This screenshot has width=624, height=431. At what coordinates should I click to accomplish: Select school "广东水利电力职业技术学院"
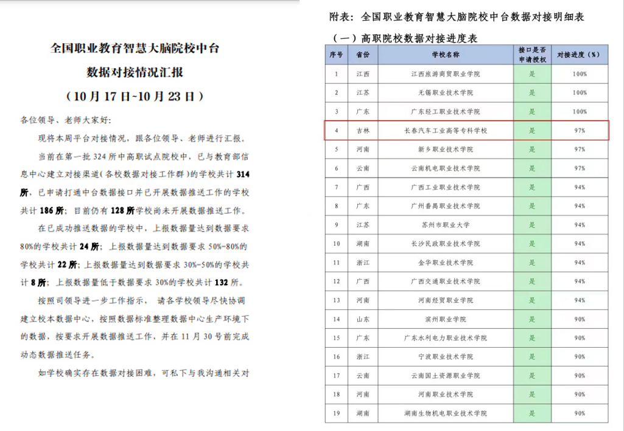446,338
